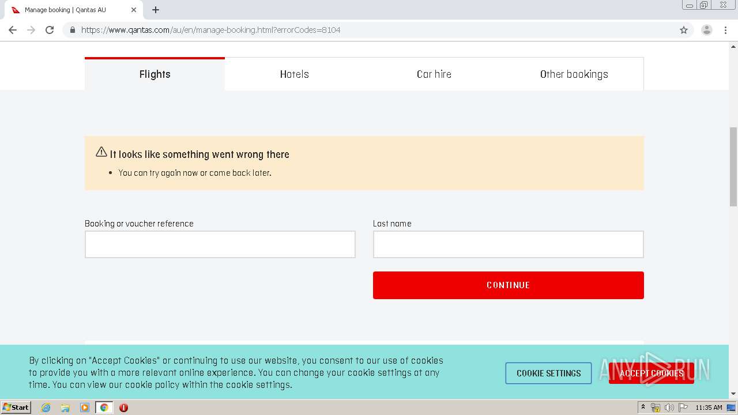Click the taskbar clock showing 11:35 AM
Viewport: 738px width, 415px height.
709,408
